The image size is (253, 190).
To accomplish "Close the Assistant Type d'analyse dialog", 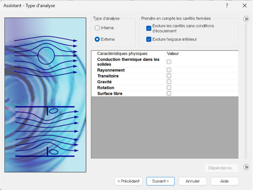I will [245, 6].
